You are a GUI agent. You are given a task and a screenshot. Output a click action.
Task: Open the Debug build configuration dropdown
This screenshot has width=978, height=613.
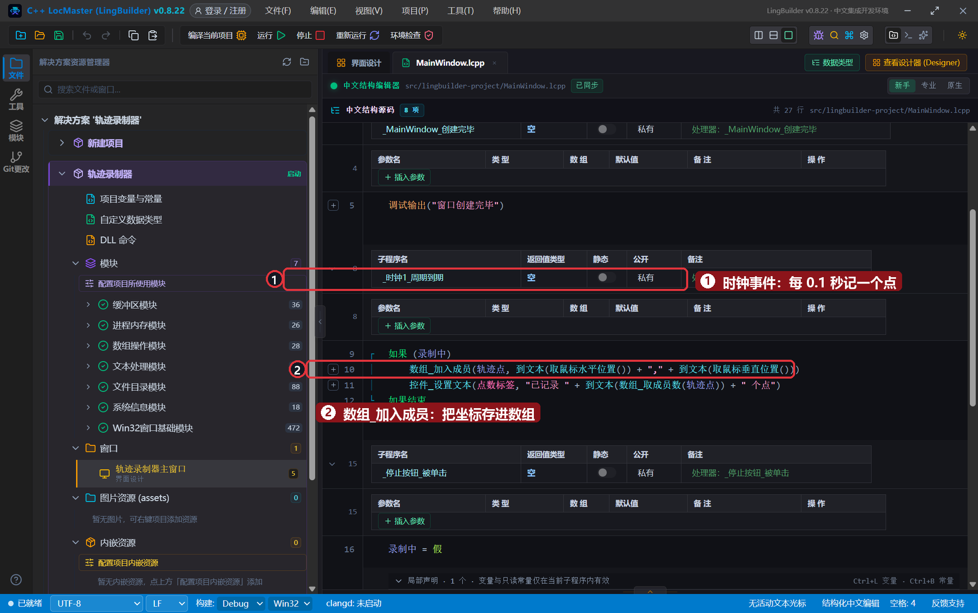[x=242, y=603]
